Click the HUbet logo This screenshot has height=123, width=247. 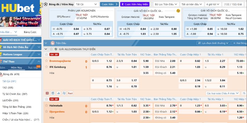pos(18,8)
